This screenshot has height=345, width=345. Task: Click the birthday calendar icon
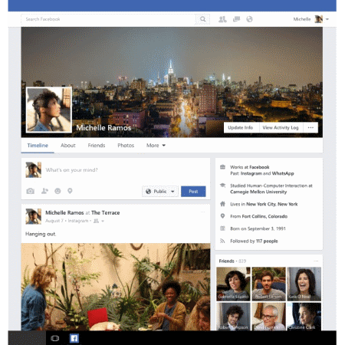point(222,228)
